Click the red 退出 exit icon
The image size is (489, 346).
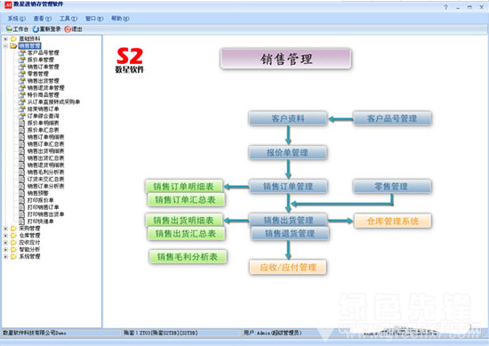click(68, 29)
